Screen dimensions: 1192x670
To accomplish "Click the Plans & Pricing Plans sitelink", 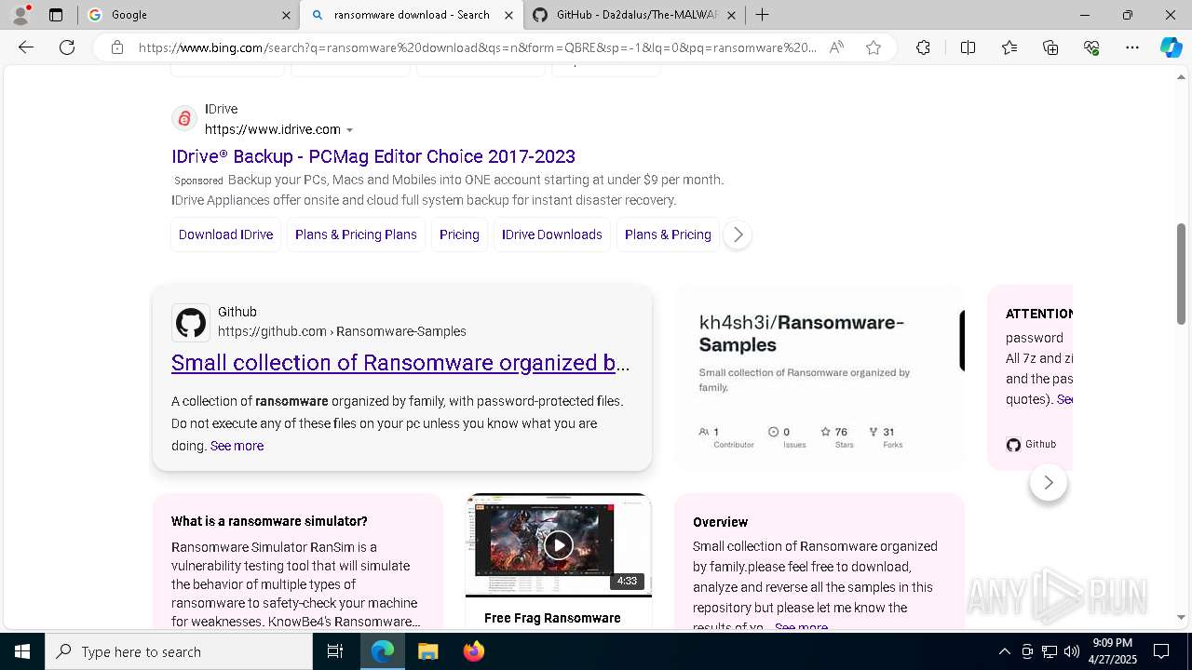I will (356, 234).
